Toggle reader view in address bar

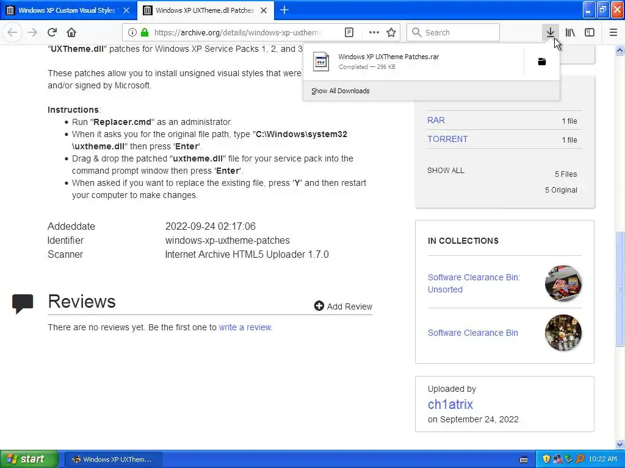click(x=349, y=32)
